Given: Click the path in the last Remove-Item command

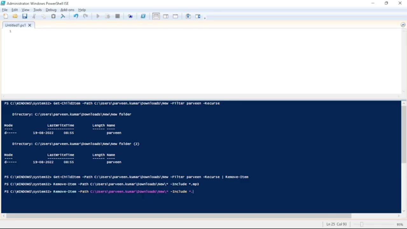Looking at the screenshot, I should click(x=129, y=191).
